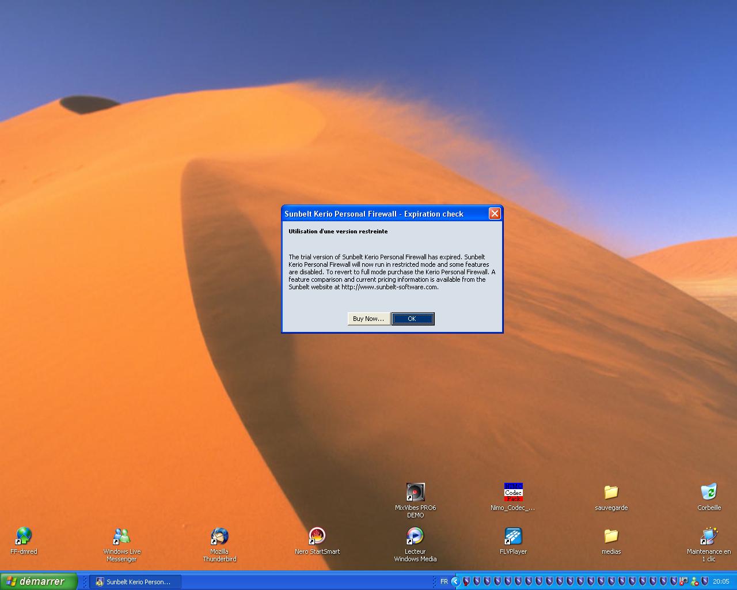Select the Maintenance en 1 clic icon
The height and width of the screenshot is (590, 737).
point(709,544)
